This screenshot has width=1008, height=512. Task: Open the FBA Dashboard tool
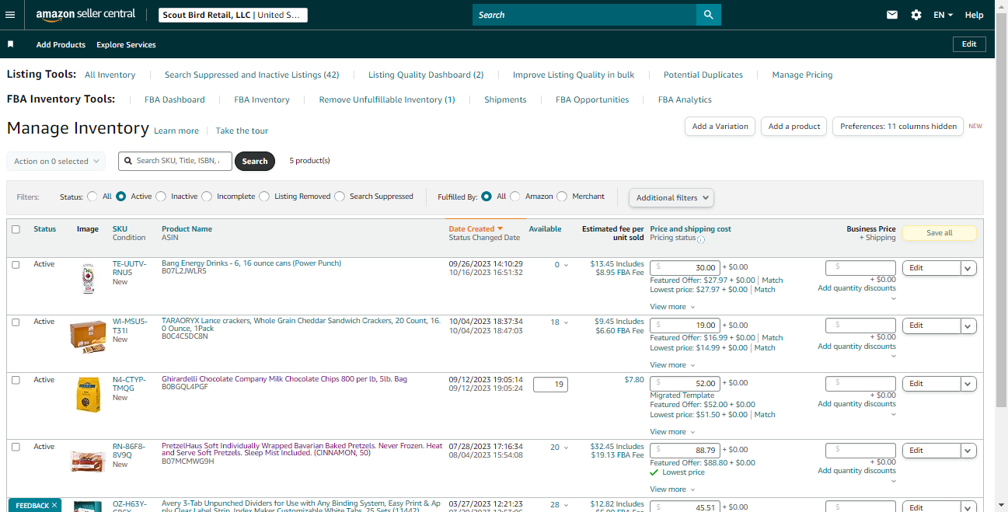click(x=175, y=99)
